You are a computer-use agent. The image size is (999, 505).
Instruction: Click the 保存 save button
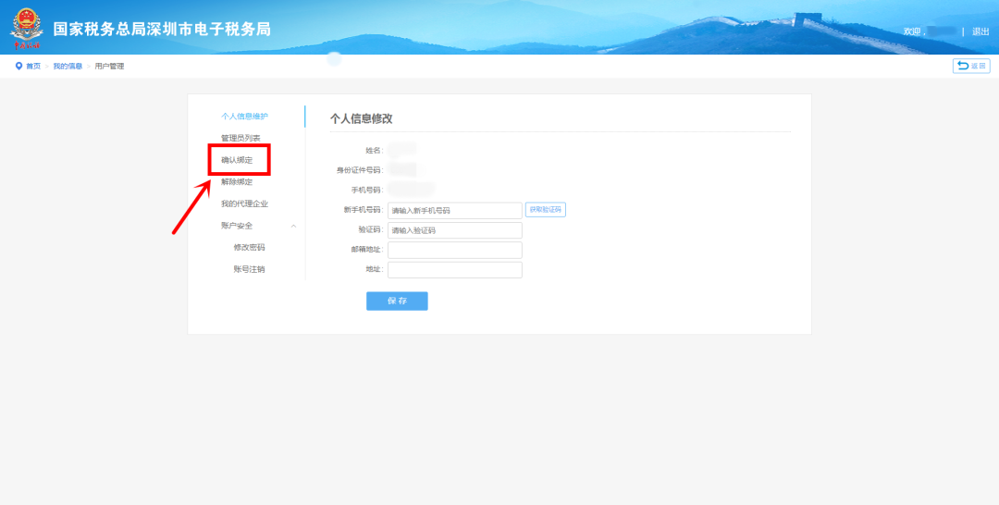pyautogui.click(x=397, y=302)
